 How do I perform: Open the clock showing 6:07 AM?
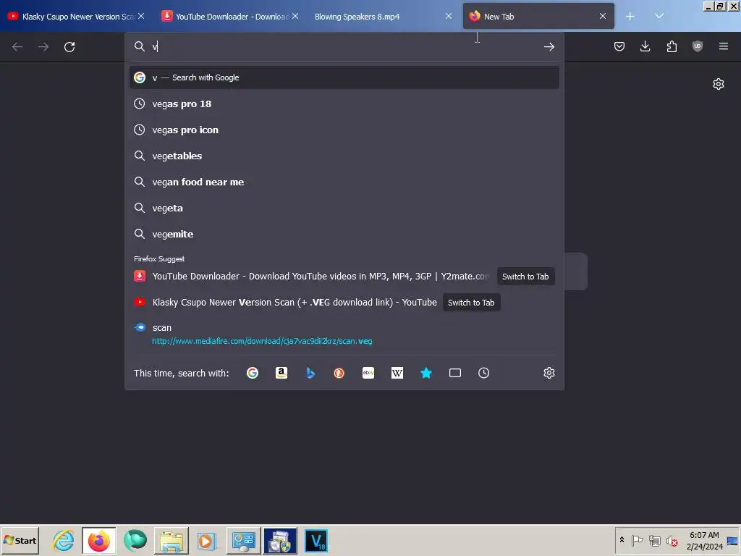point(704,540)
